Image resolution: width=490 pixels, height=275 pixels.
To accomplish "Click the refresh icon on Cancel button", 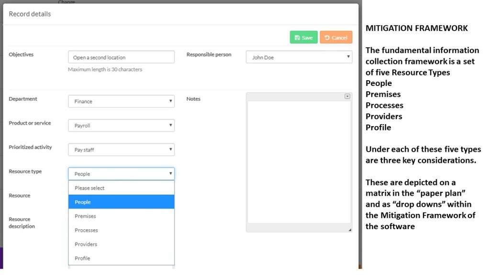I will pos(327,38).
